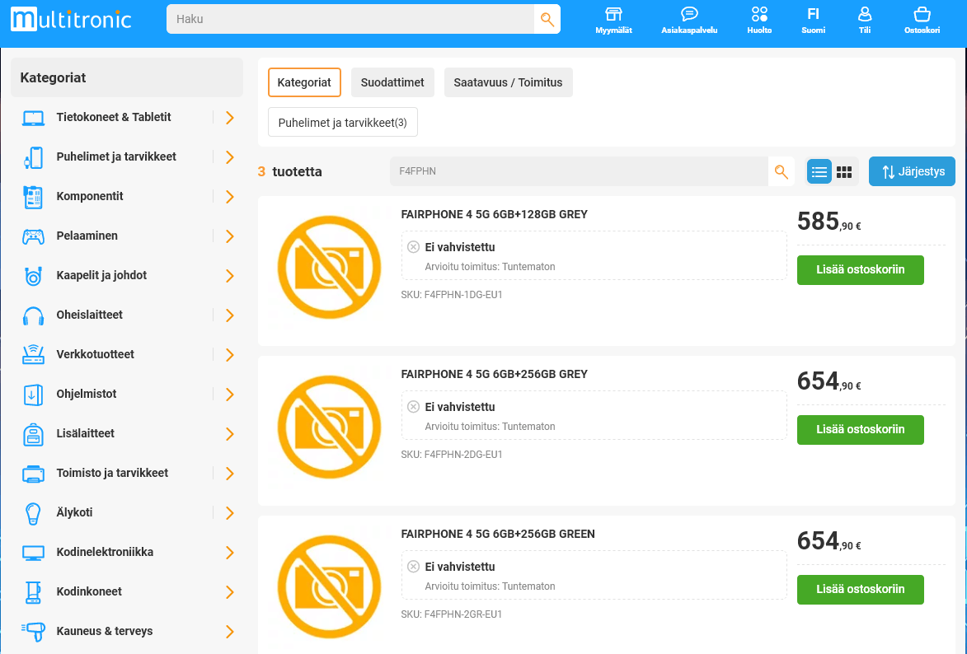Click the Oheislaitteet headphones icon
This screenshot has height=654, width=967.
33,315
